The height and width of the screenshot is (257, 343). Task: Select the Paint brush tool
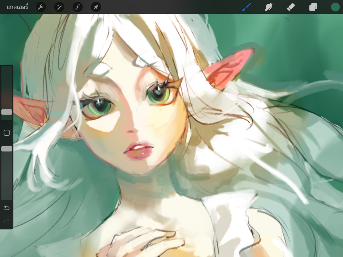click(x=246, y=7)
